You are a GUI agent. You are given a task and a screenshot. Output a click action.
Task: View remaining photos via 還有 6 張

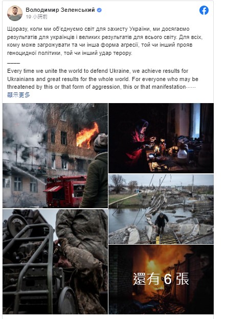click(161, 280)
